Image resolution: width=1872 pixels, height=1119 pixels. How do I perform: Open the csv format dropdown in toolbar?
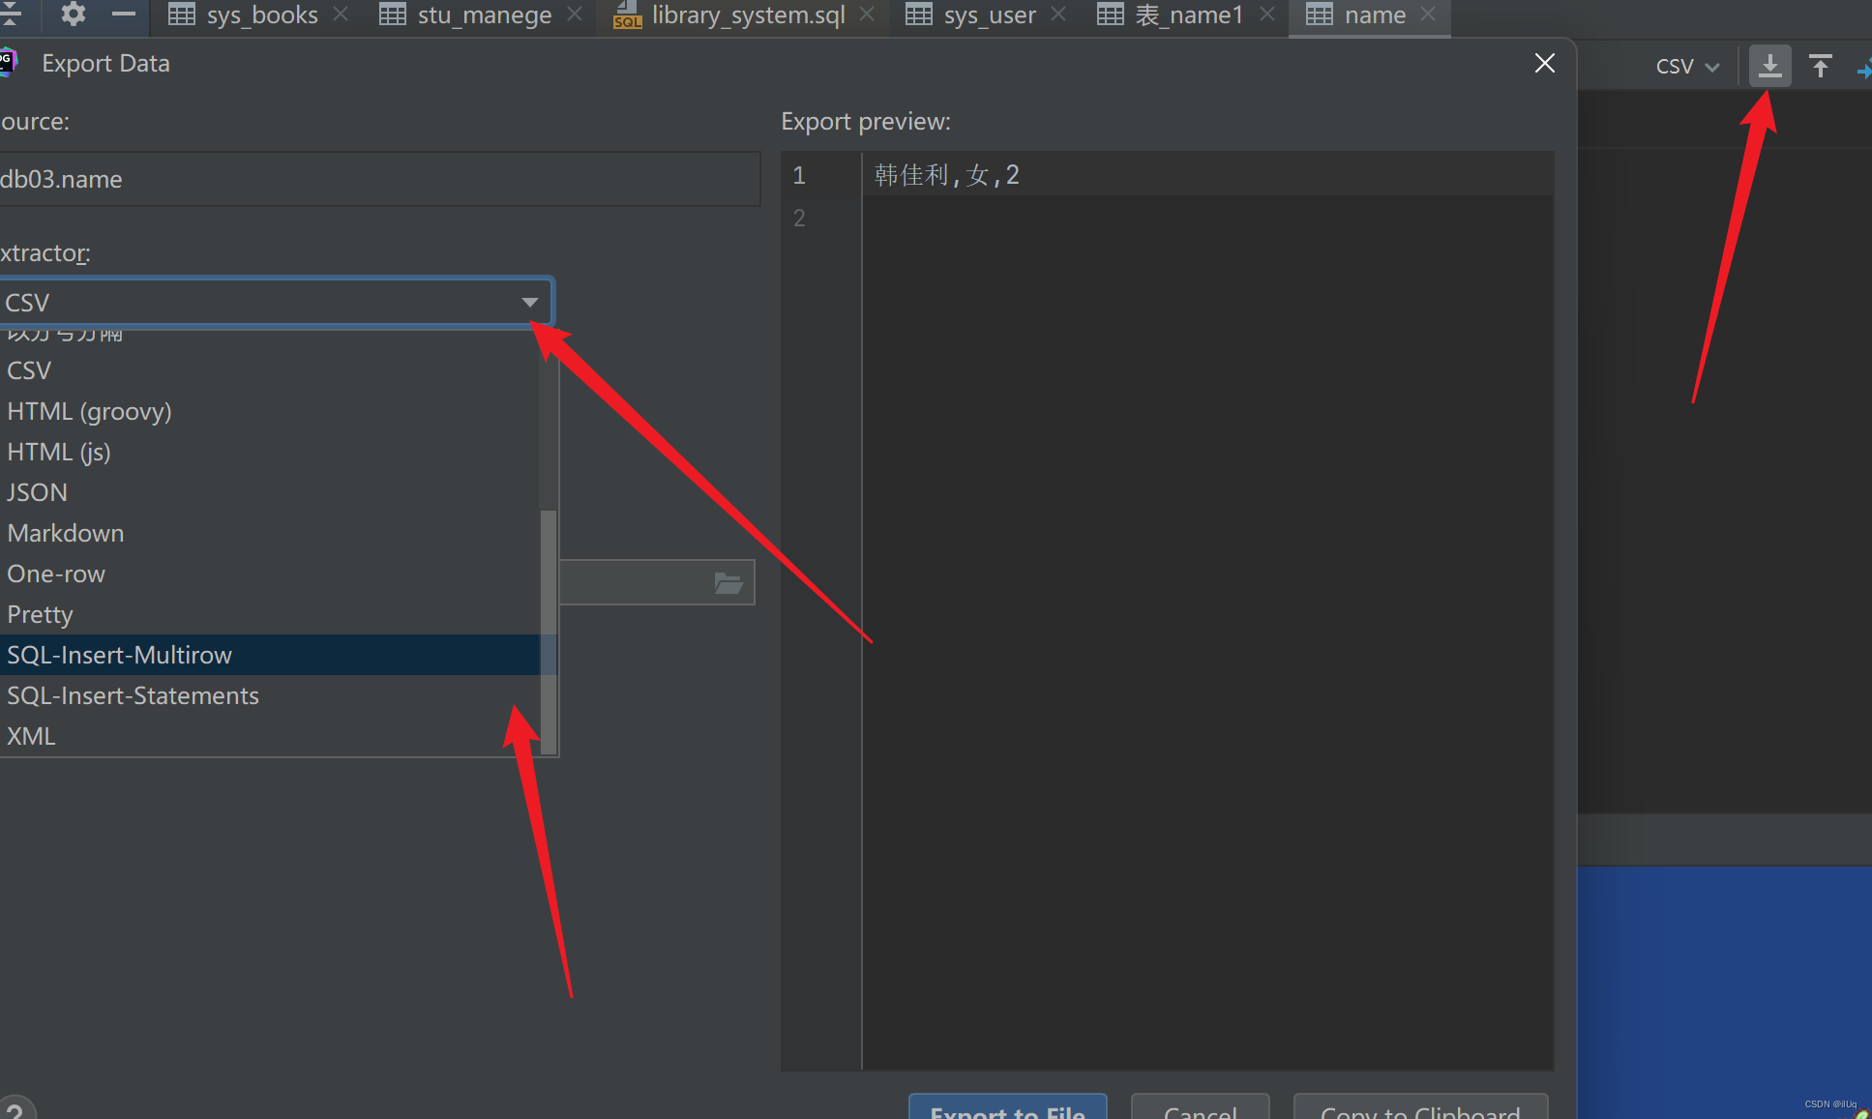pos(1687,66)
